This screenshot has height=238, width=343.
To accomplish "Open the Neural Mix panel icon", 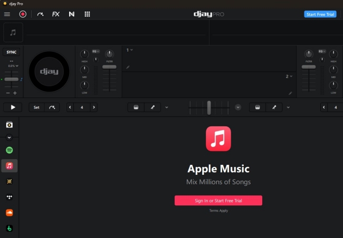I will pyautogui.click(x=72, y=14).
